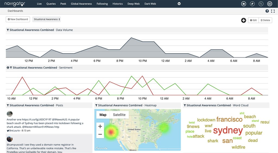Click 'wildfire' in word cloud
Viewport: 278px width, 153px height.
(238, 147)
